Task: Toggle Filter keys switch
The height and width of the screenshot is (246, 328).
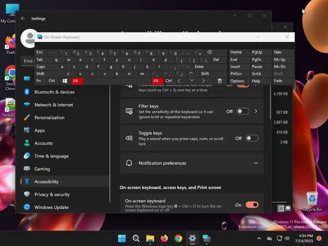Action: point(243,111)
